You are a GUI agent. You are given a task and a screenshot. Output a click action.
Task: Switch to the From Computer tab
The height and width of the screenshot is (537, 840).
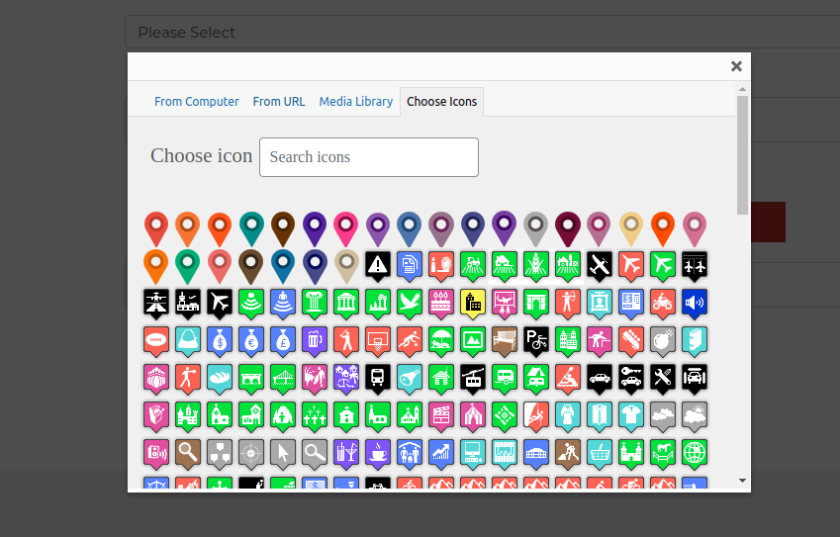point(196,101)
